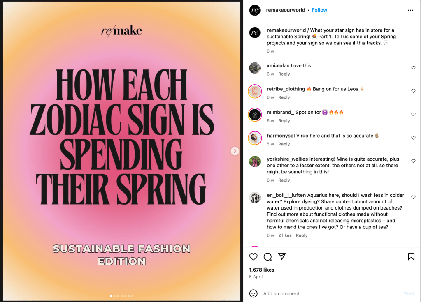The width and height of the screenshot is (421, 302).
Task: Open the 1,678 likes list
Action: pyautogui.click(x=261, y=270)
